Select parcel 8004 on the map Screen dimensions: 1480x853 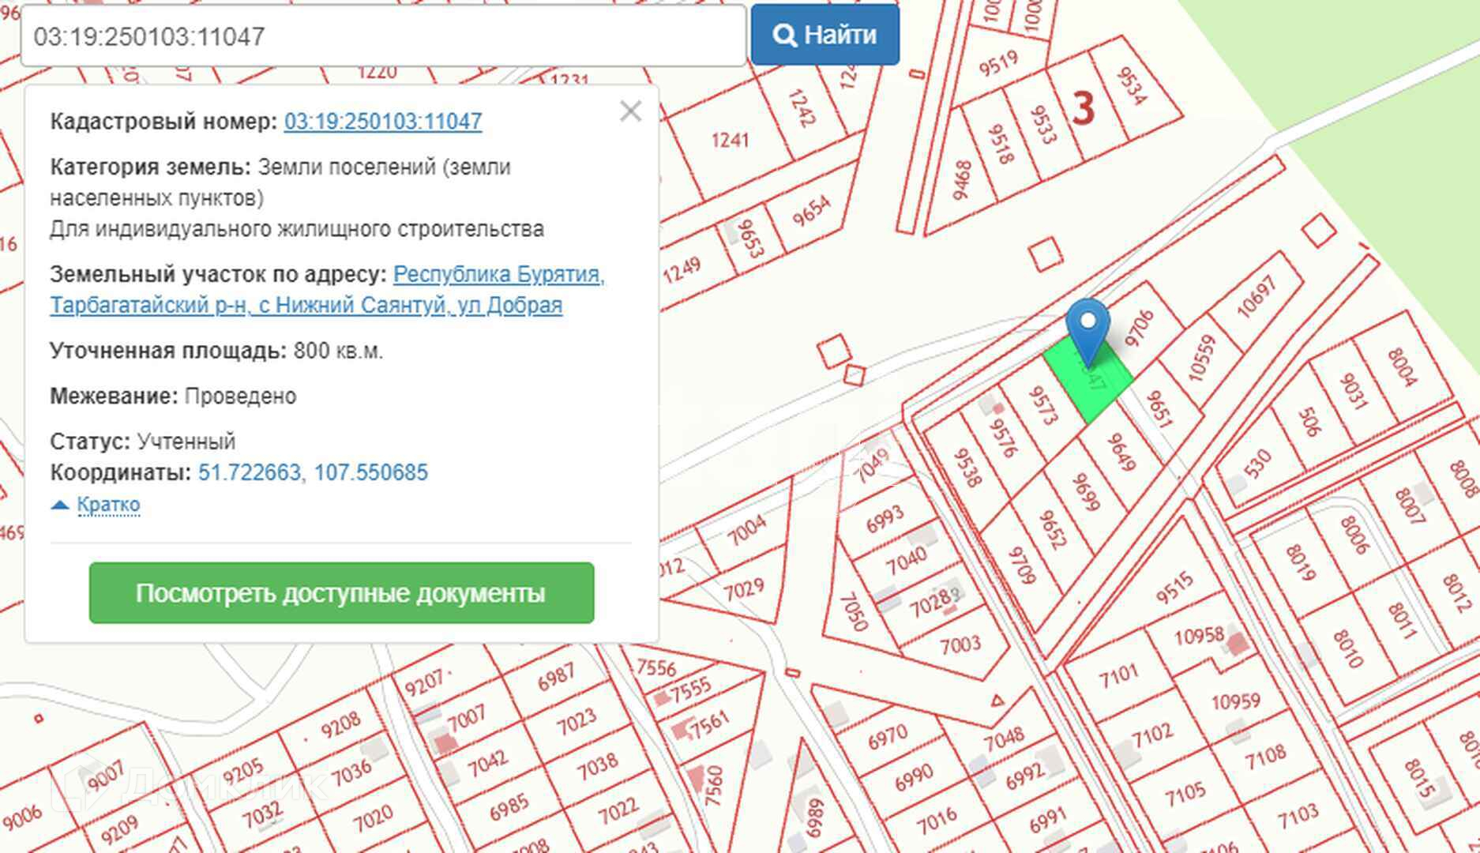click(x=1403, y=367)
